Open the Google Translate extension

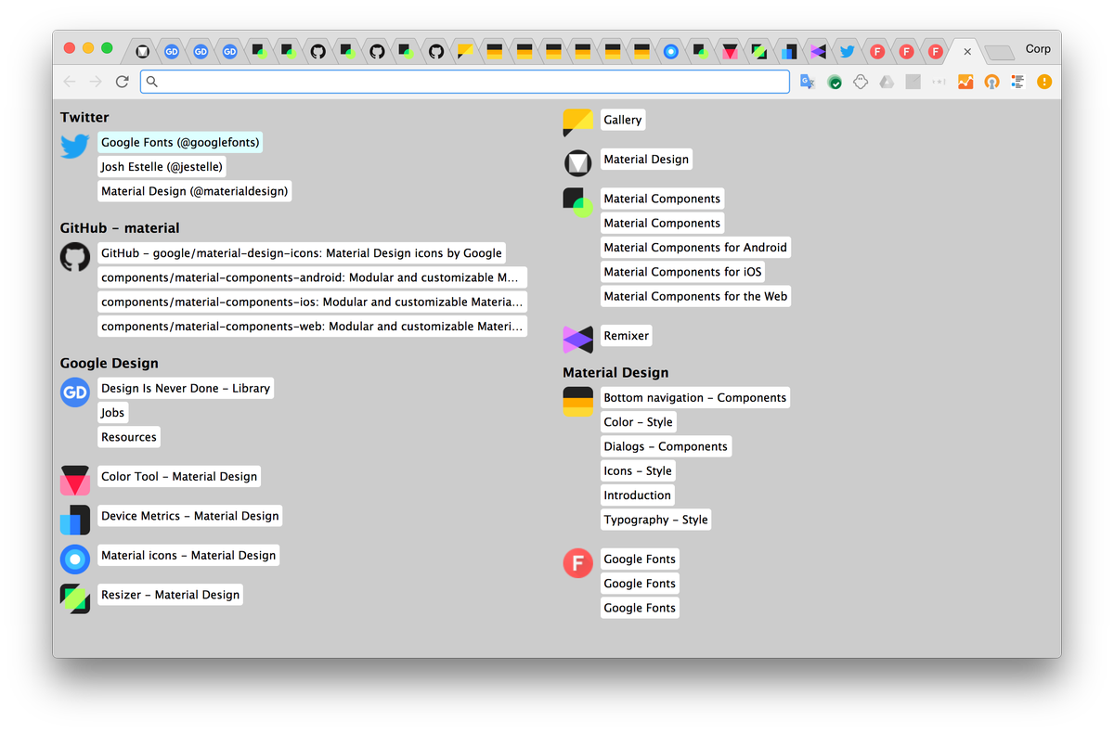coord(808,82)
